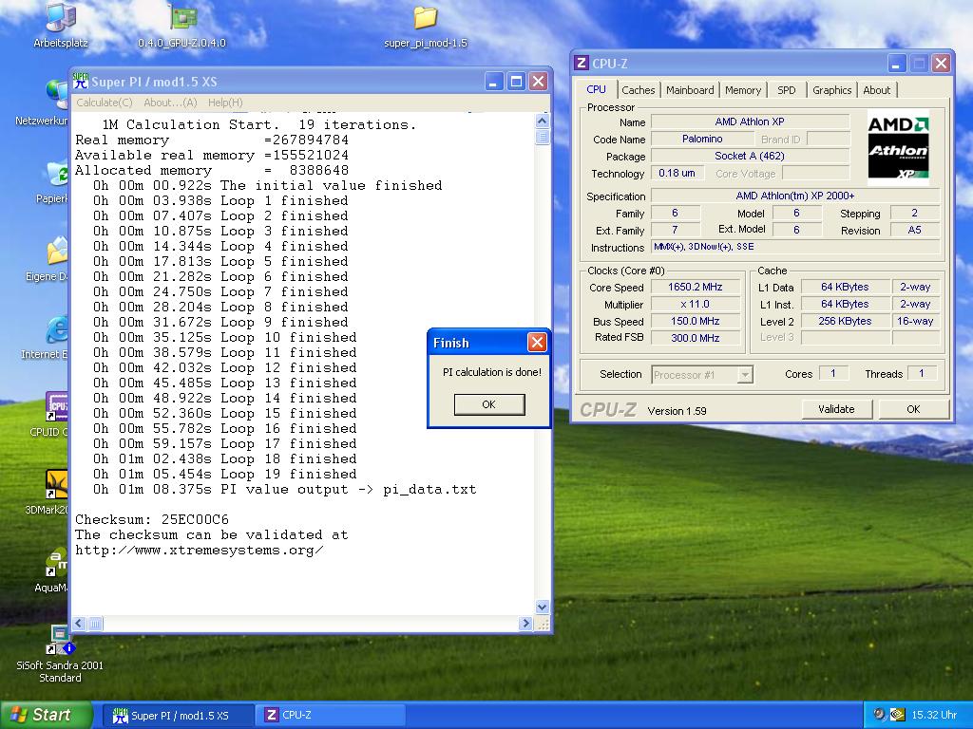Viewport: 973px width, 729px height.
Task: Click the AMD Athlon XP logo
Action: point(898,145)
